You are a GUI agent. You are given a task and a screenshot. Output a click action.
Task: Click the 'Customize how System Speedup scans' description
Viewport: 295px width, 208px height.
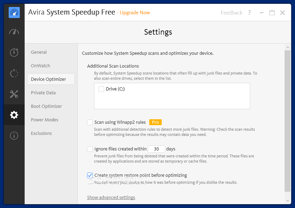148,53
